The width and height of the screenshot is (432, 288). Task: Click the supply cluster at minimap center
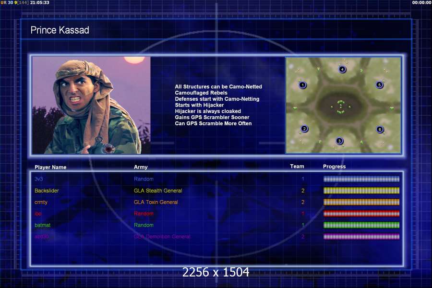coord(341,107)
